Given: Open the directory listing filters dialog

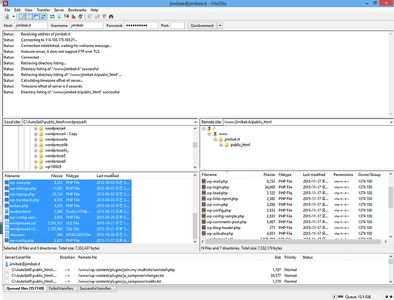Looking at the screenshot, I should [90, 16].
